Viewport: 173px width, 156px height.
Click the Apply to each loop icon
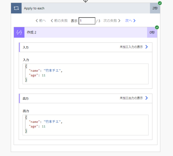tap(16, 8)
